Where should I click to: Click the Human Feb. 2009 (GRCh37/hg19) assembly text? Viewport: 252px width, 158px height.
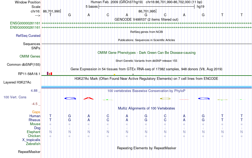point(117,2)
